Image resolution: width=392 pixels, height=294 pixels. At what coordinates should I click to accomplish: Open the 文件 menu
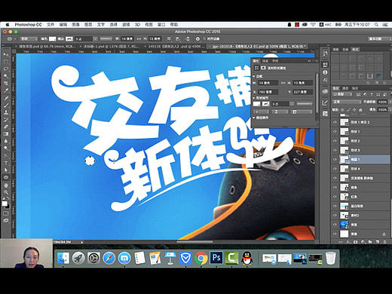51,24
